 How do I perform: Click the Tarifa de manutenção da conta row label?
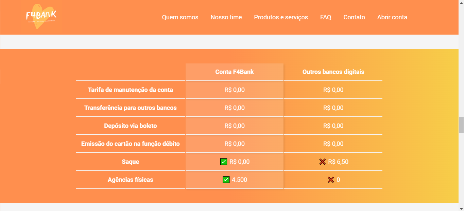tap(131, 90)
